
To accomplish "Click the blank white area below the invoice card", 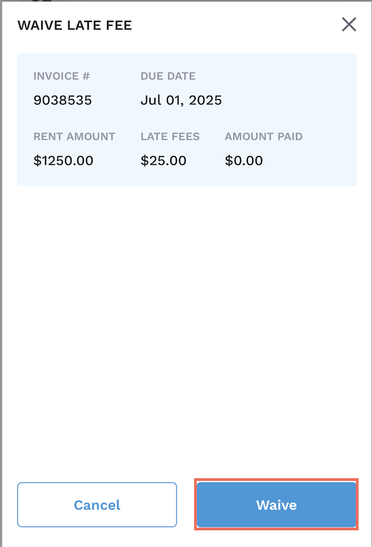I will click(186, 322).
